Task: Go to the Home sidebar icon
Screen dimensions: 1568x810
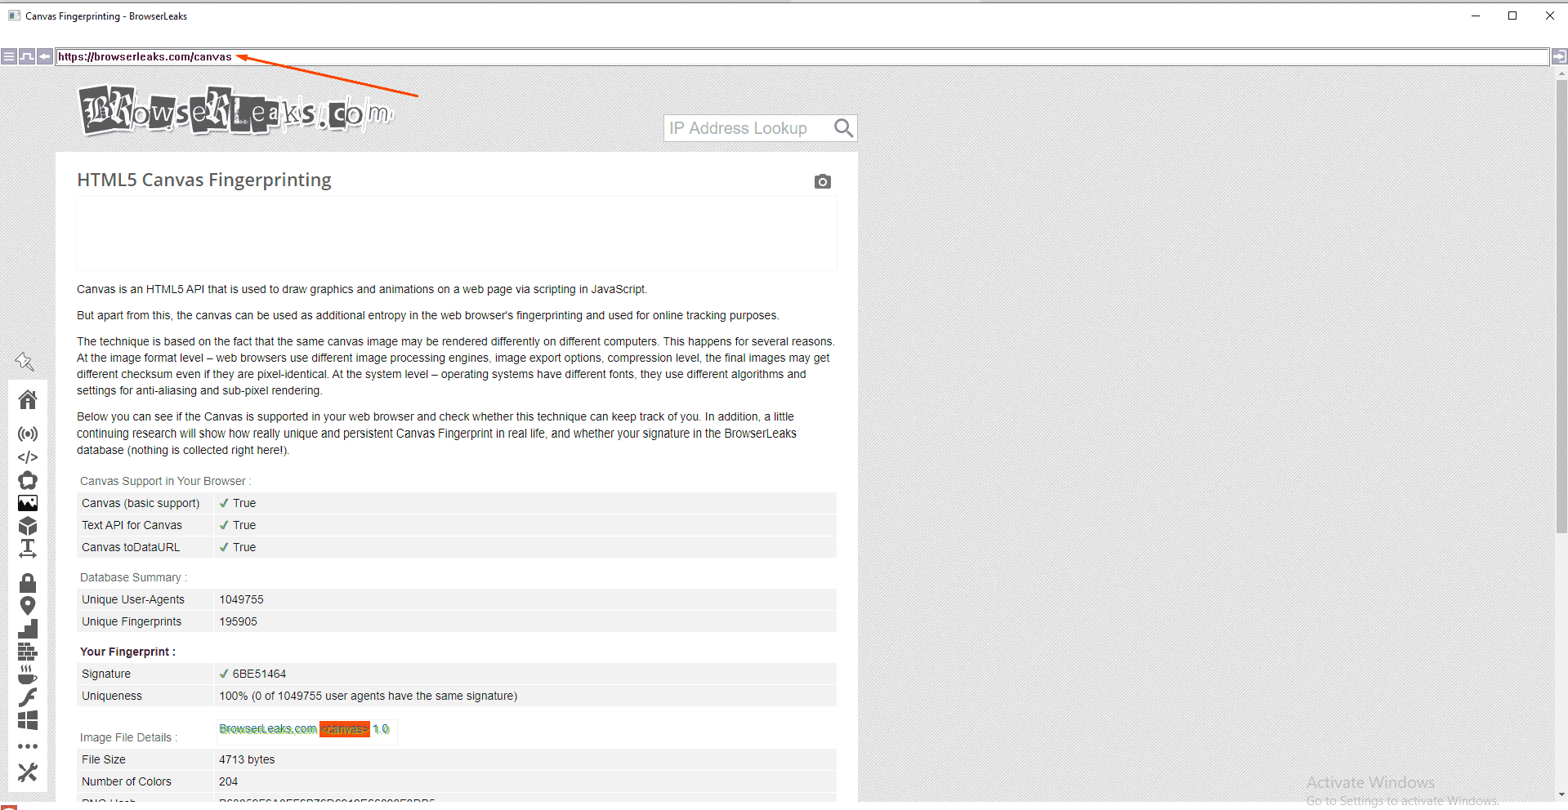Action: pos(28,399)
